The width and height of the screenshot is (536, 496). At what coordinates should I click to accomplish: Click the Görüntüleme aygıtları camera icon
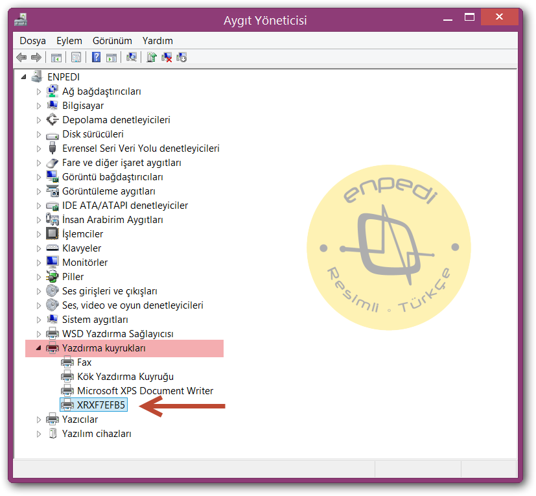coord(52,191)
